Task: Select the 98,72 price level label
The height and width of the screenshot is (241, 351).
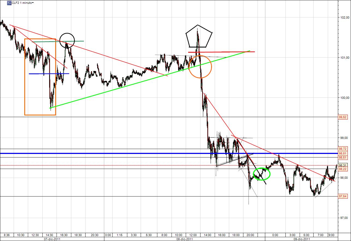Action: tap(343, 149)
